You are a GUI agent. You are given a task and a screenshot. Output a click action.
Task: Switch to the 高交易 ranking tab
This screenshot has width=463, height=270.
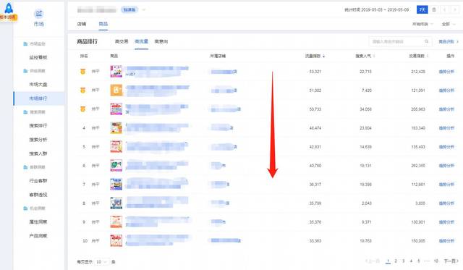pyautogui.click(x=122, y=42)
